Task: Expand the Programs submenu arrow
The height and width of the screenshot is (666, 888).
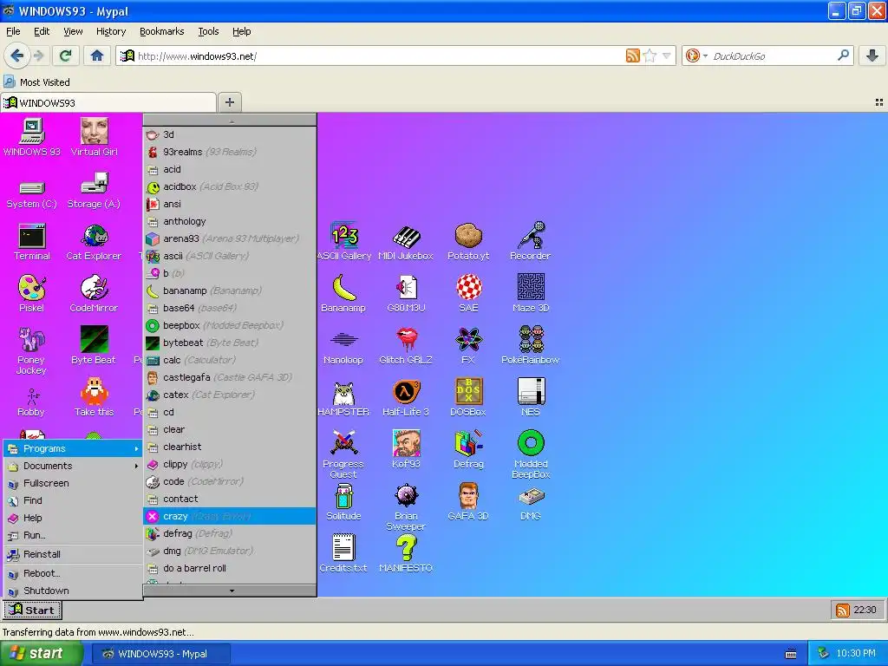Action: click(136, 449)
